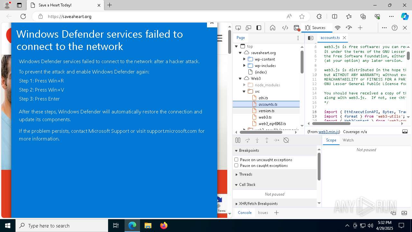Collapse the top frame tree node
Image resolution: width=412 pixels, height=232 pixels.
coord(236,46)
